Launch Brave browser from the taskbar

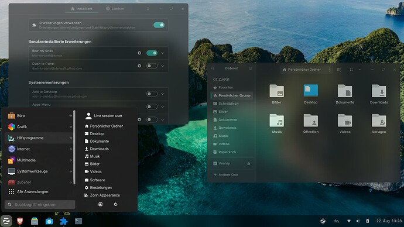pos(20,221)
